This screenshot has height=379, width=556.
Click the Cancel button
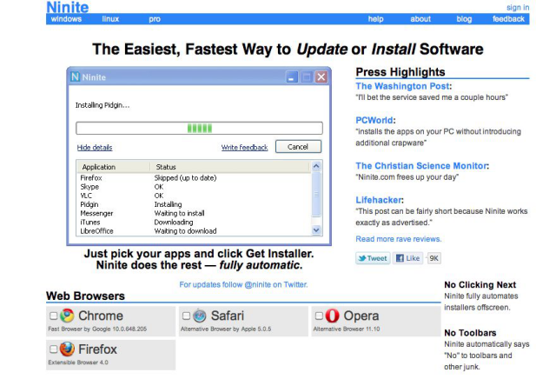[x=298, y=147]
